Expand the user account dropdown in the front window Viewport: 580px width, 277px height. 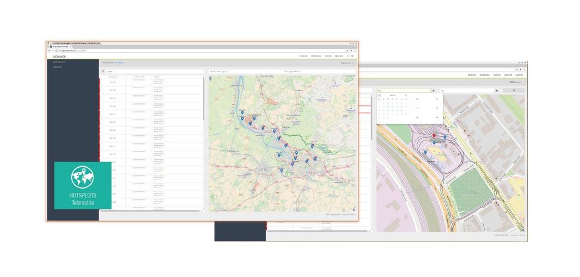346,62
